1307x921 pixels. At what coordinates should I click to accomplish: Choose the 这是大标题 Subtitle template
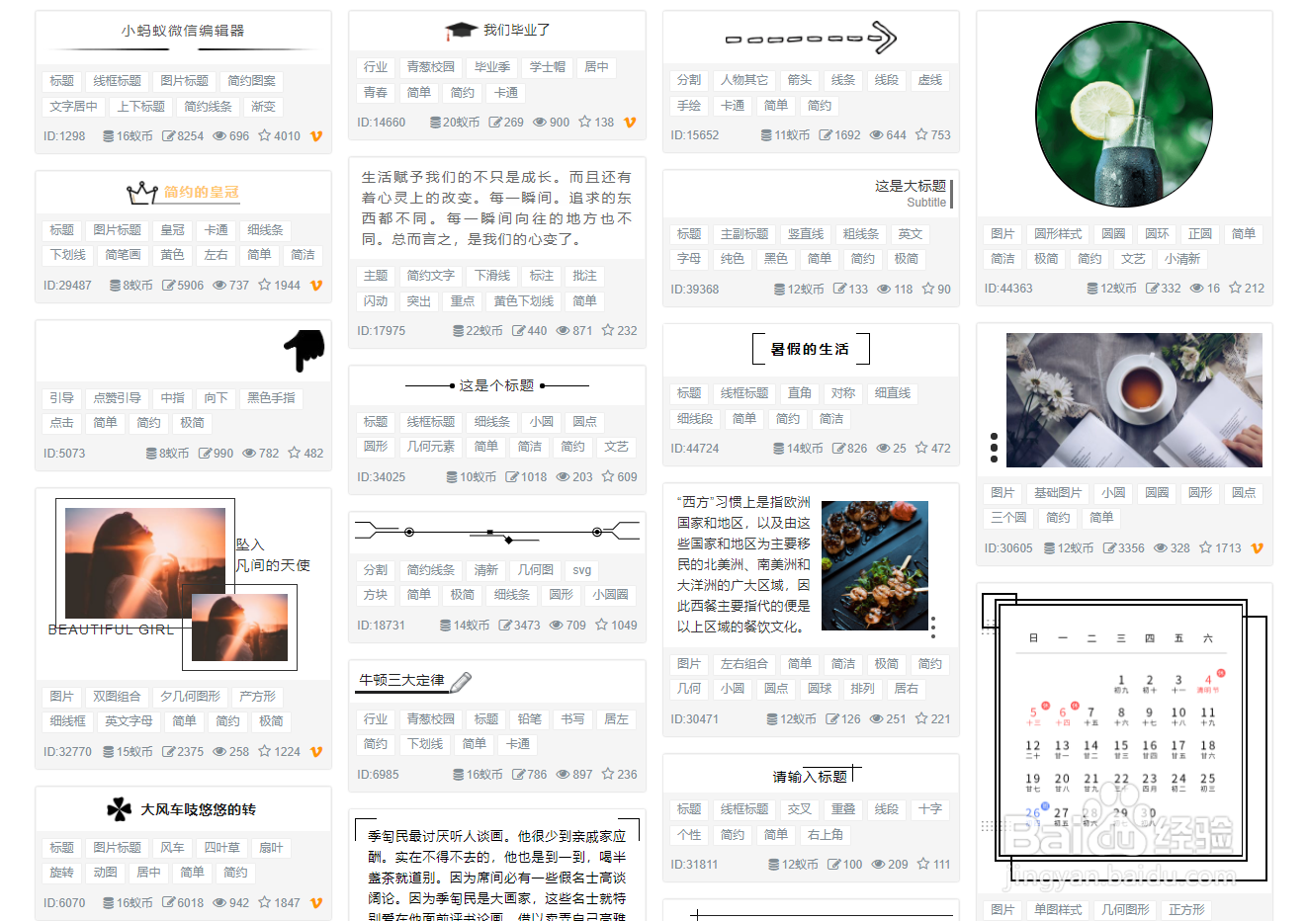point(912,193)
